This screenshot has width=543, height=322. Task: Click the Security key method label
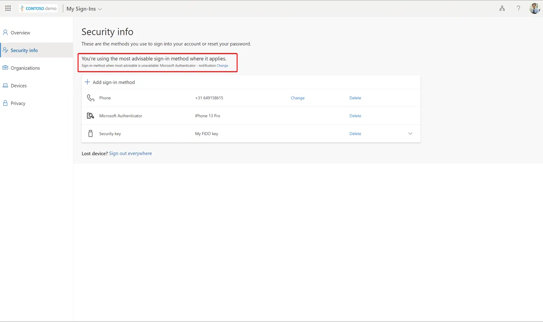tap(110, 133)
